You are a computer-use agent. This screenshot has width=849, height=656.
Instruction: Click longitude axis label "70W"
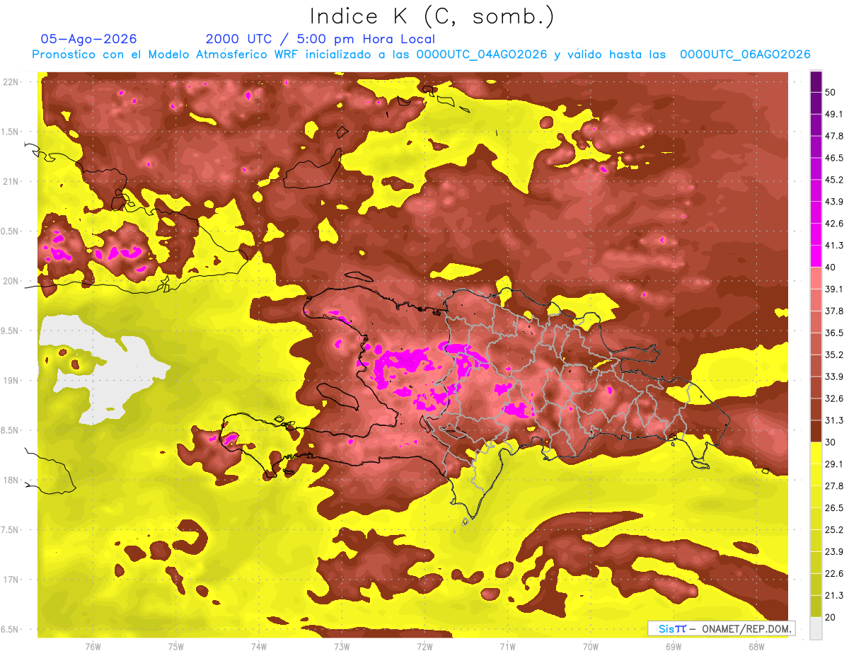click(x=591, y=646)
